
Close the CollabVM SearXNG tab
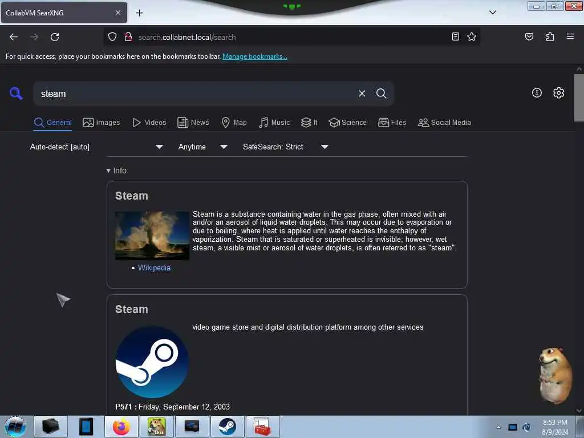pos(118,13)
